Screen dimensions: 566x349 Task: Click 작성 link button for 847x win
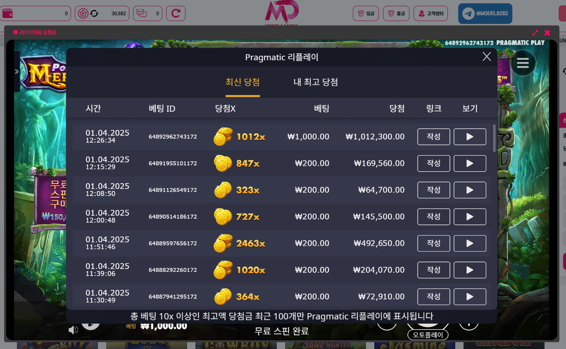click(433, 163)
